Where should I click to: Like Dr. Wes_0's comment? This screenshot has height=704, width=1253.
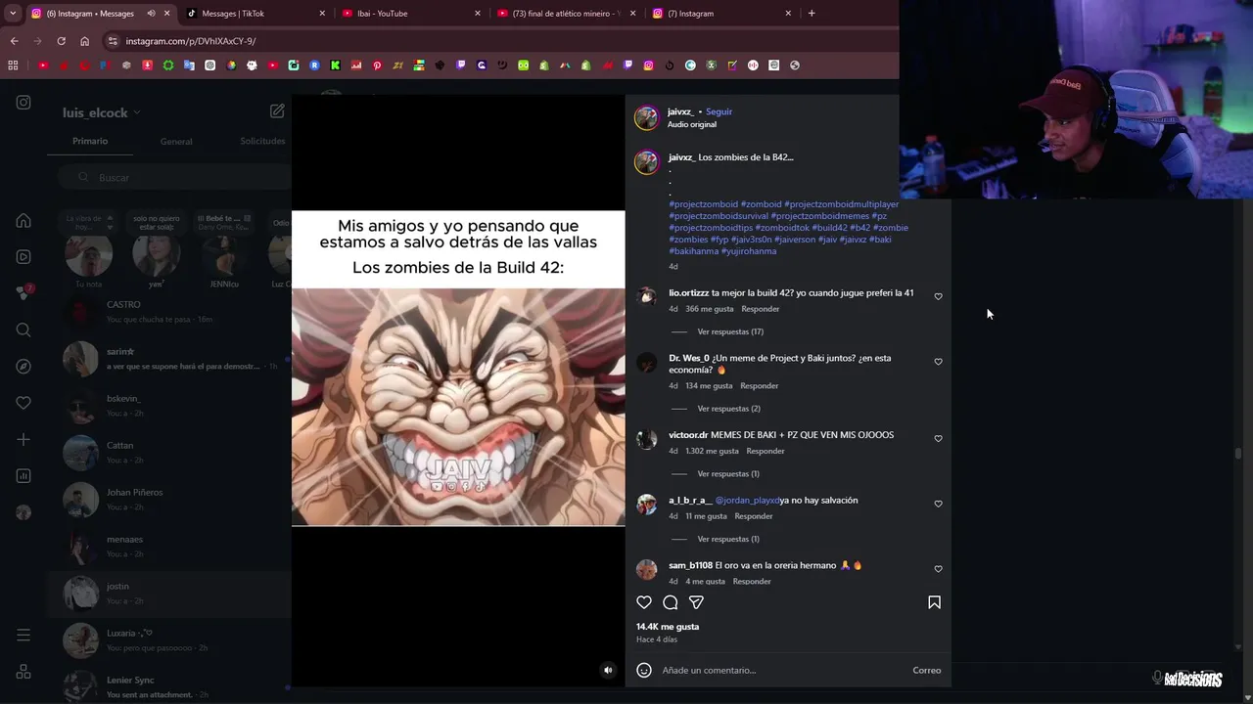tap(938, 362)
